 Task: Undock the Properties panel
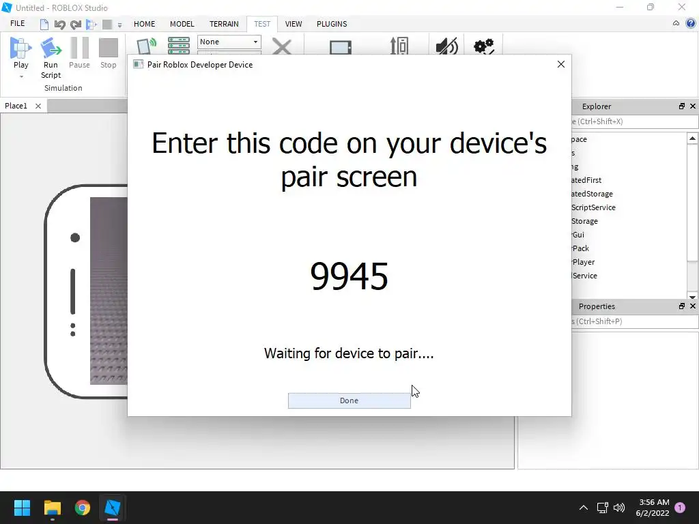pos(682,306)
